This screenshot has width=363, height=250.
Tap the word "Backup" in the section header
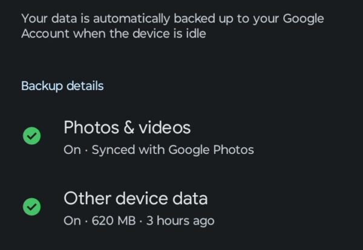click(41, 86)
